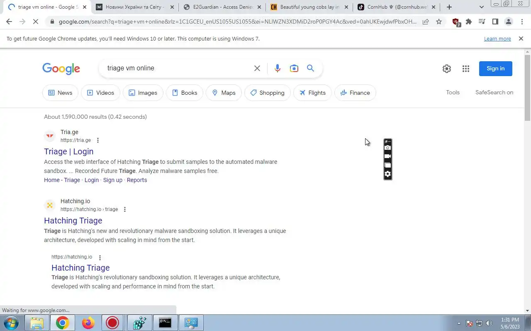Switch to the Новини України tab
531x331 pixels.
pos(136,7)
